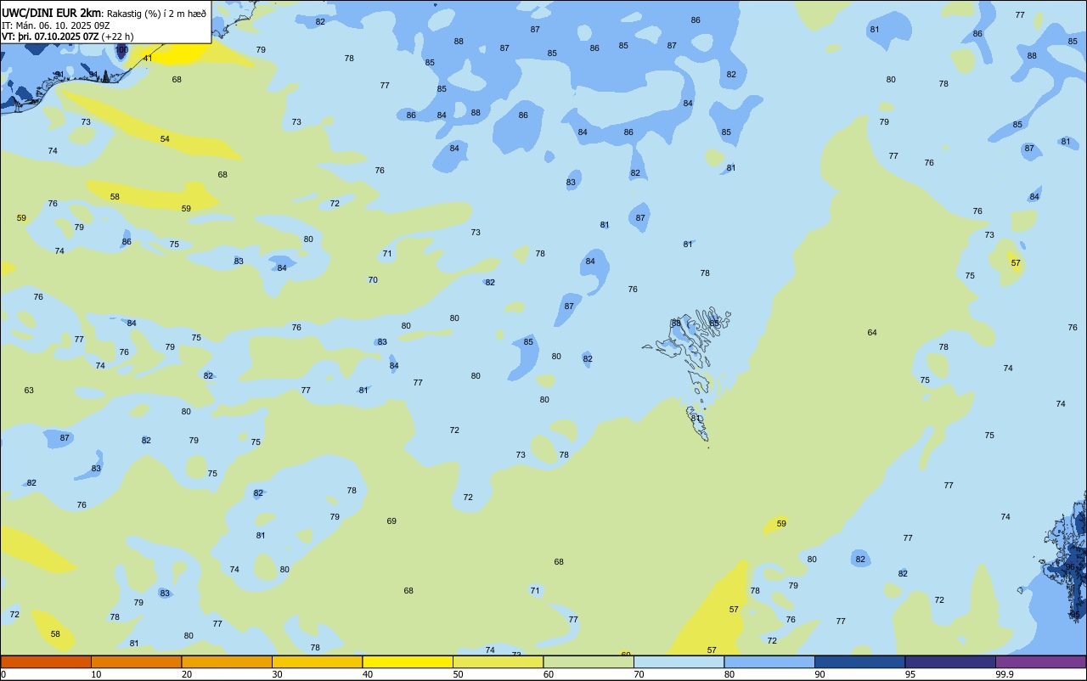Screen dimensions: 1087x681
Task: Click the "(+22 h)" forecast offset text
Action: (117, 37)
